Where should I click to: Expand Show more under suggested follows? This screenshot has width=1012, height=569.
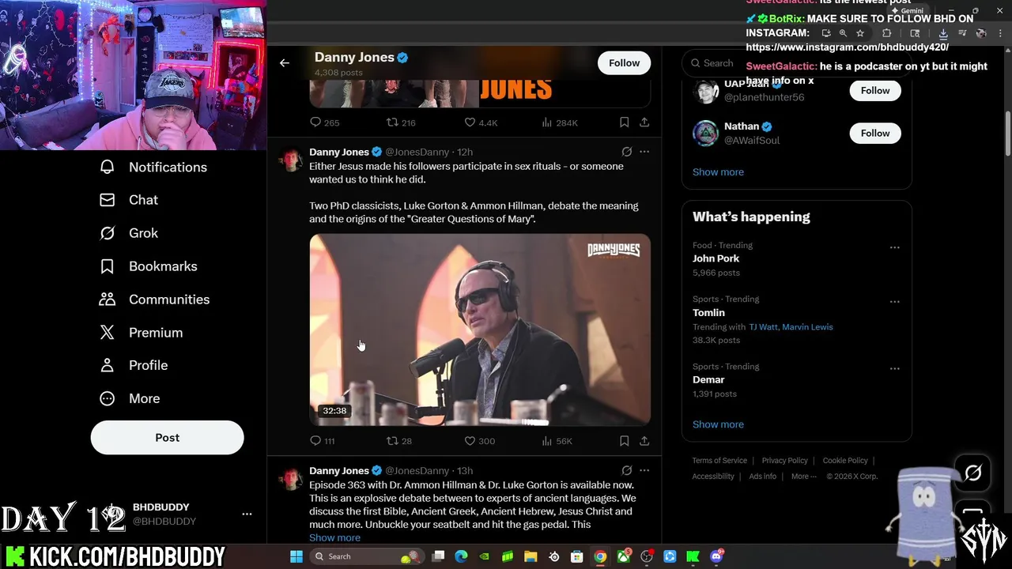pyautogui.click(x=718, y=172)
